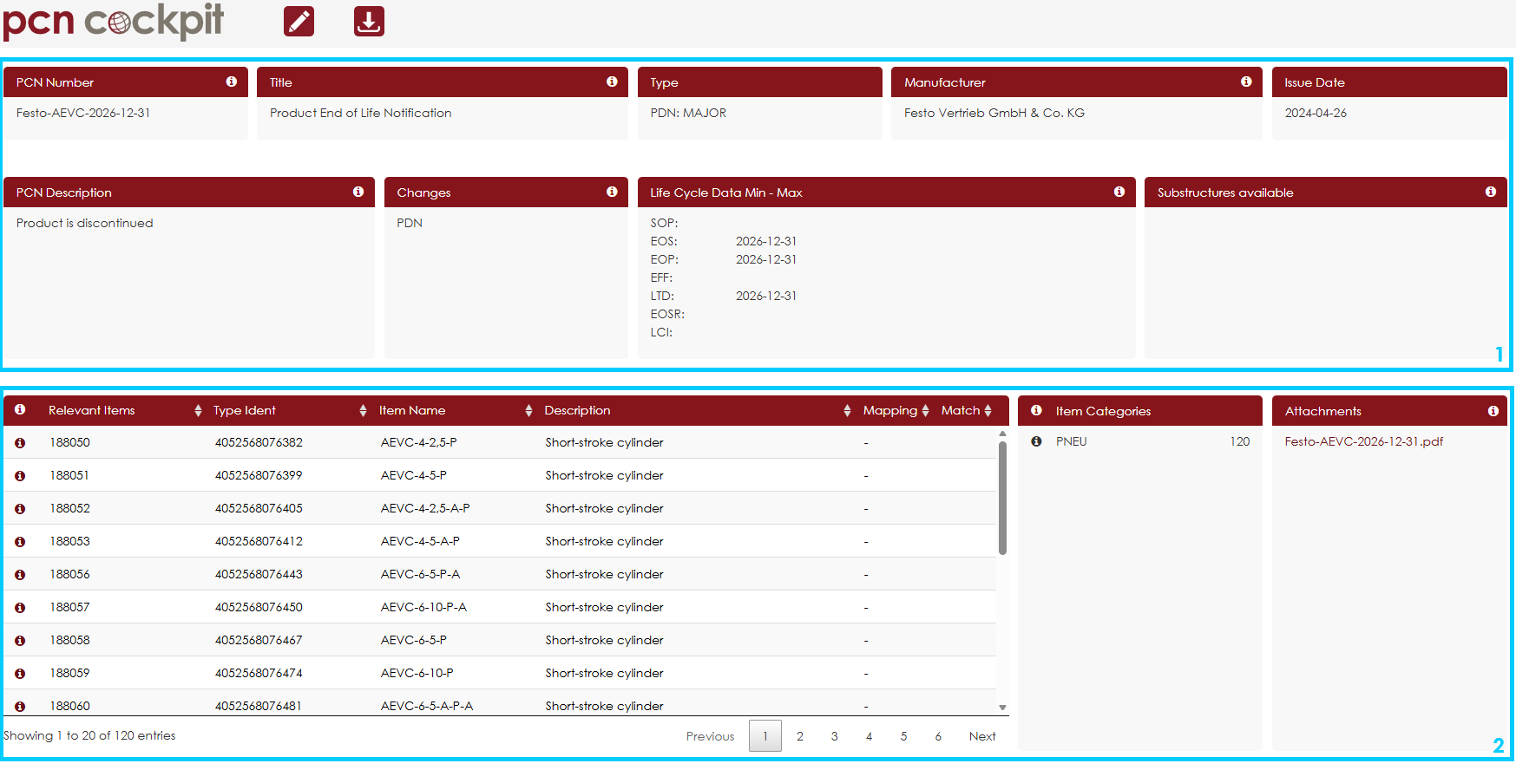Image resolution: width=1516 pixels, height=770 pixels.
Task: Click info icon in Relevant Items header
Action: [20, 409]
